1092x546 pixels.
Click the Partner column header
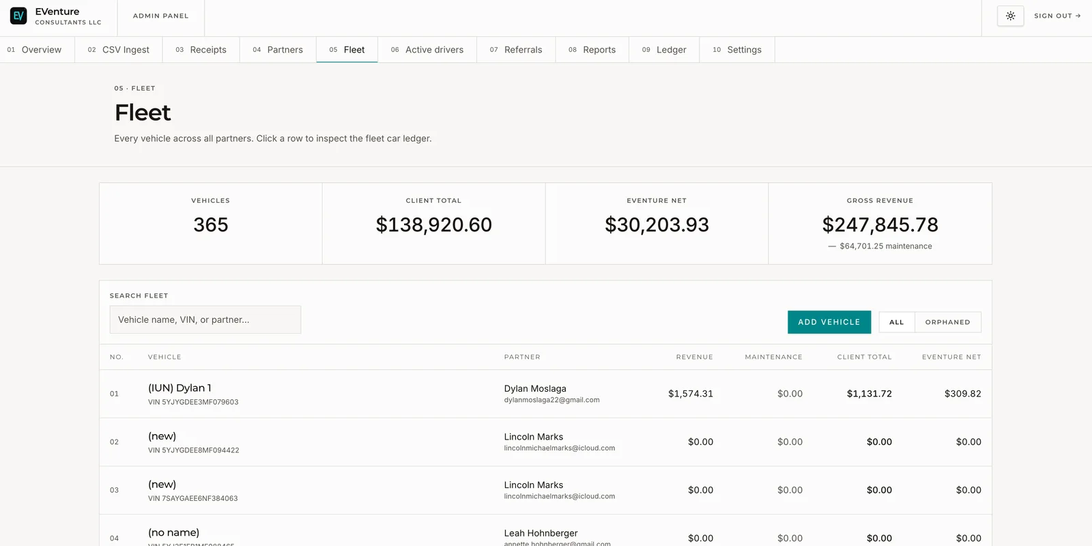[x=522, y=357]
